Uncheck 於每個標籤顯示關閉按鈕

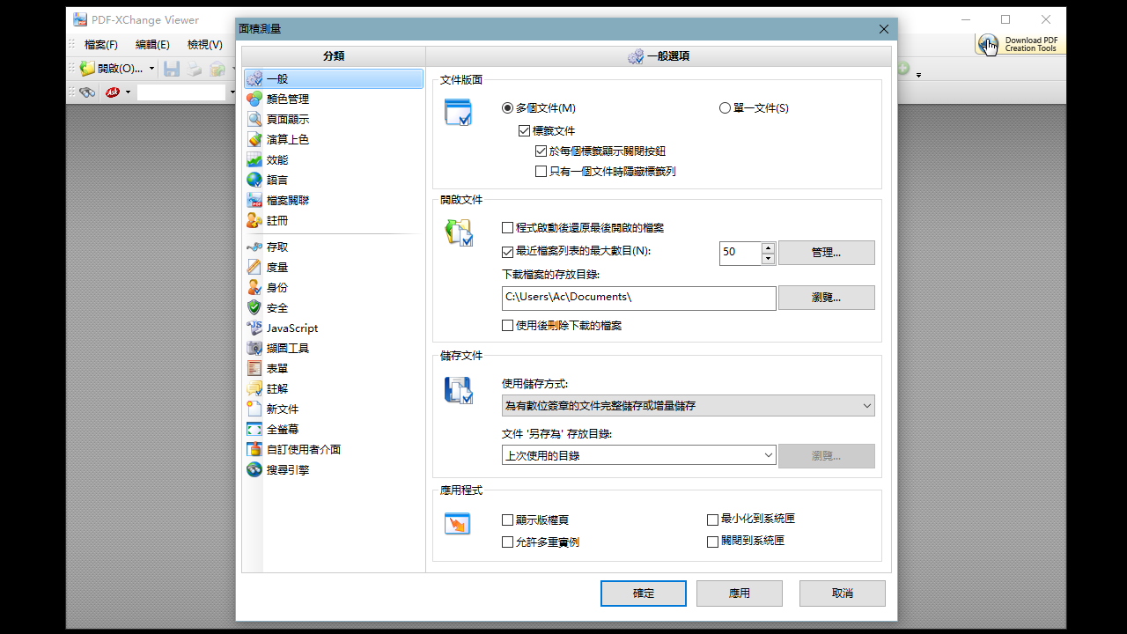click(x=541, y=151)
